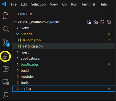Open the Testing flask view

coord(6,95)
